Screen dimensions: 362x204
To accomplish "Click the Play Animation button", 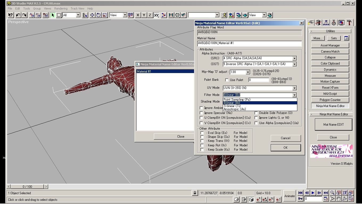I will tap(313, 193).
